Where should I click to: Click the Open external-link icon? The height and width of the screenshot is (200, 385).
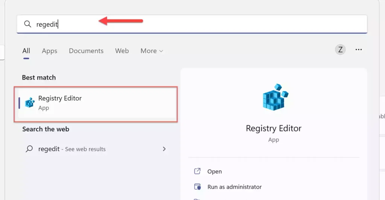(197, 171)
